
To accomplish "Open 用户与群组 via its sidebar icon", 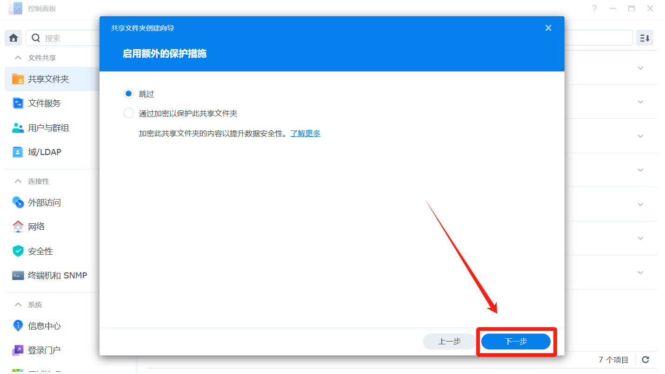I will point(18,128).
